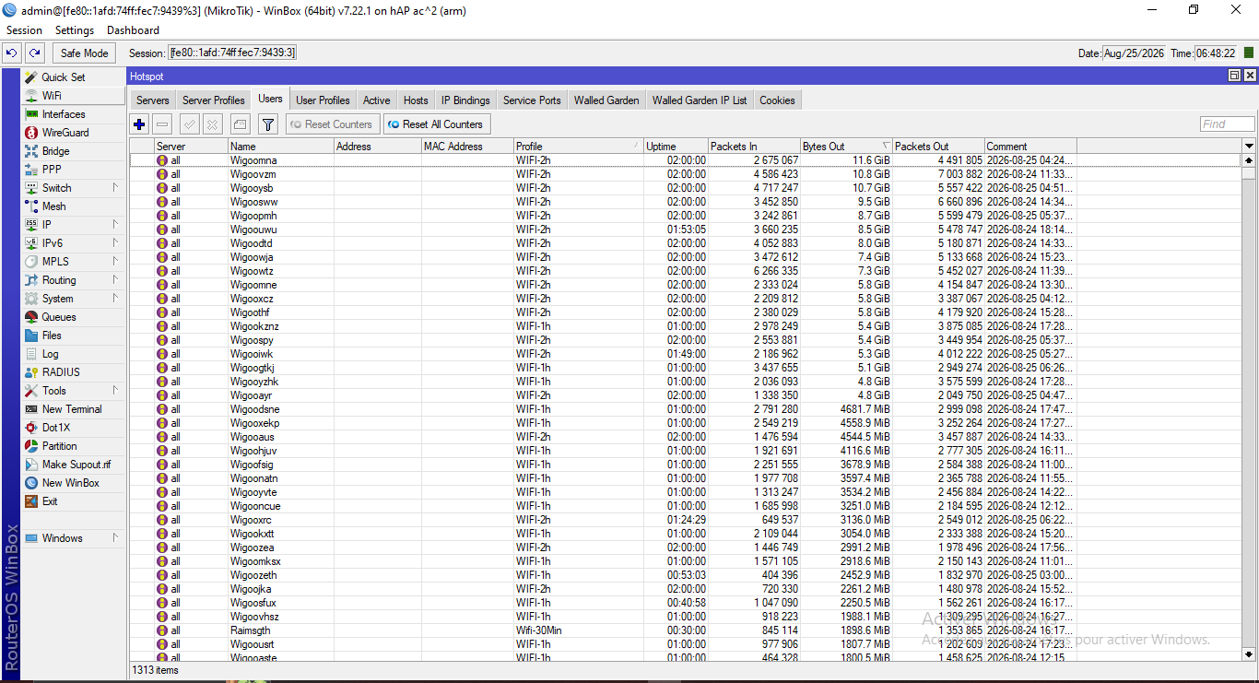This screenshot has height=683, width=1259.
Task: Click the Reset Counters button
Action: [x=332, y=124]
